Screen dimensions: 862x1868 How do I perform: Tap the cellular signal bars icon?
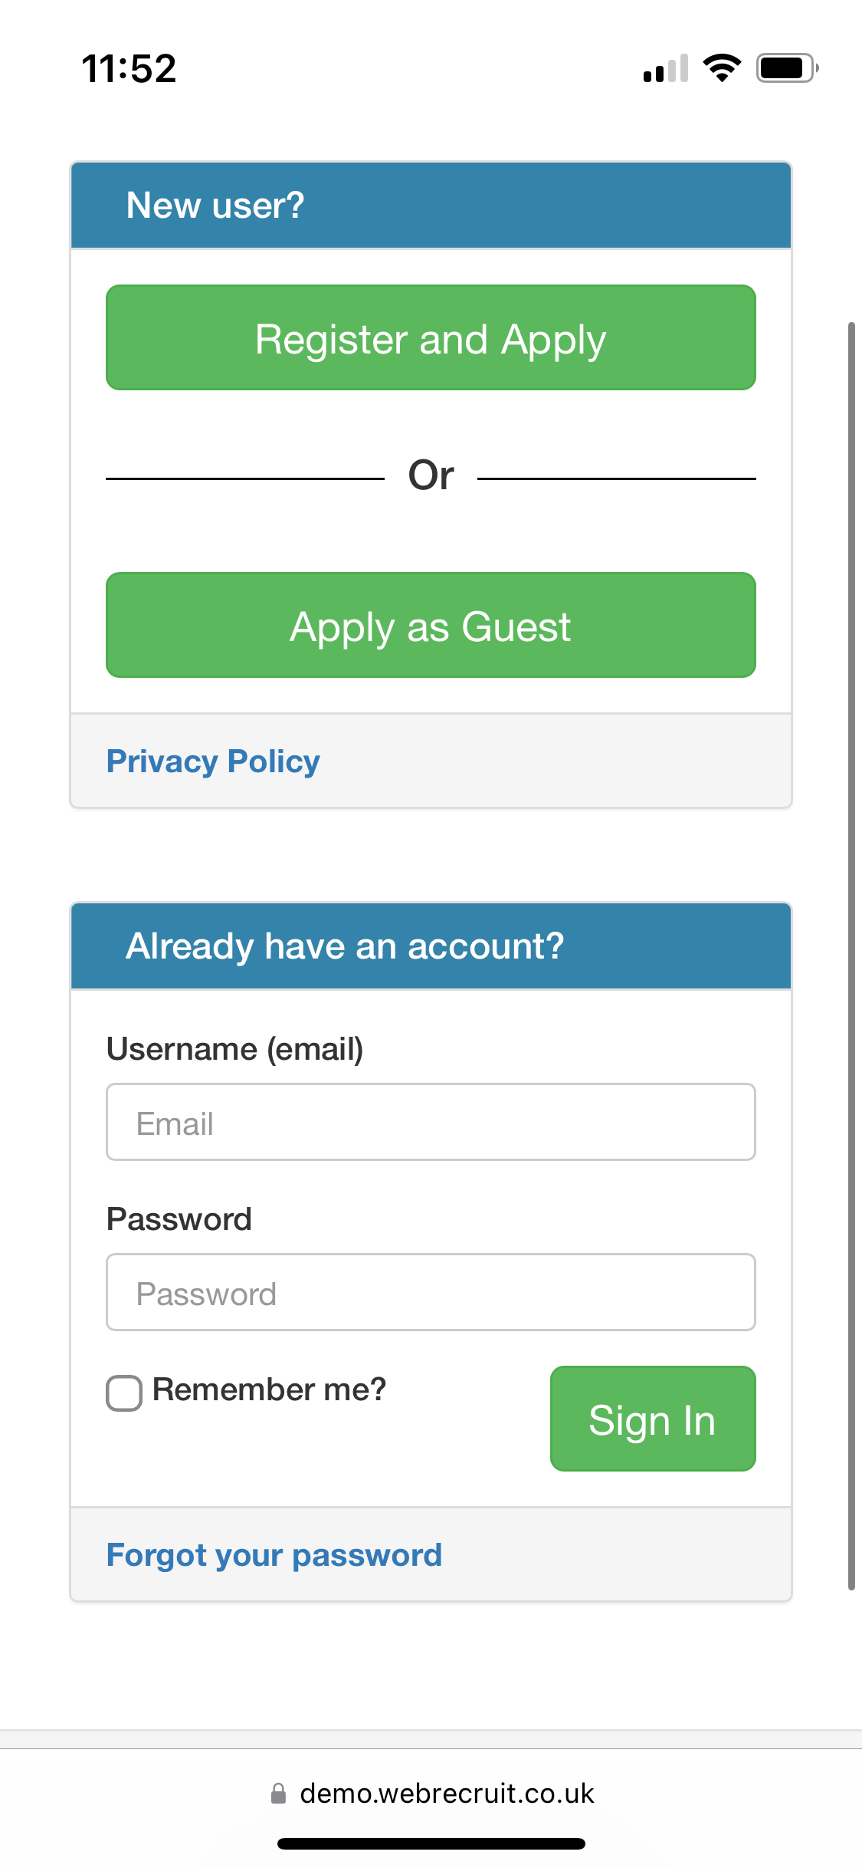pos(665,69)
